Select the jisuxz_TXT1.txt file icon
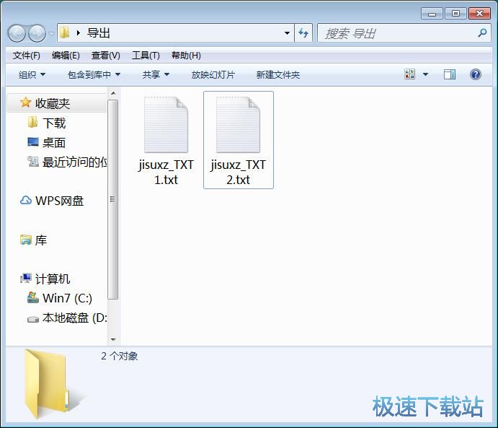The width and height of the screenshot is (498, 428). tap(166, 125)
